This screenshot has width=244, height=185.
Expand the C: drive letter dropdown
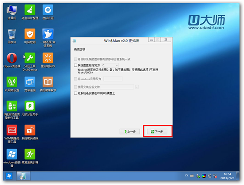[110, 65]
